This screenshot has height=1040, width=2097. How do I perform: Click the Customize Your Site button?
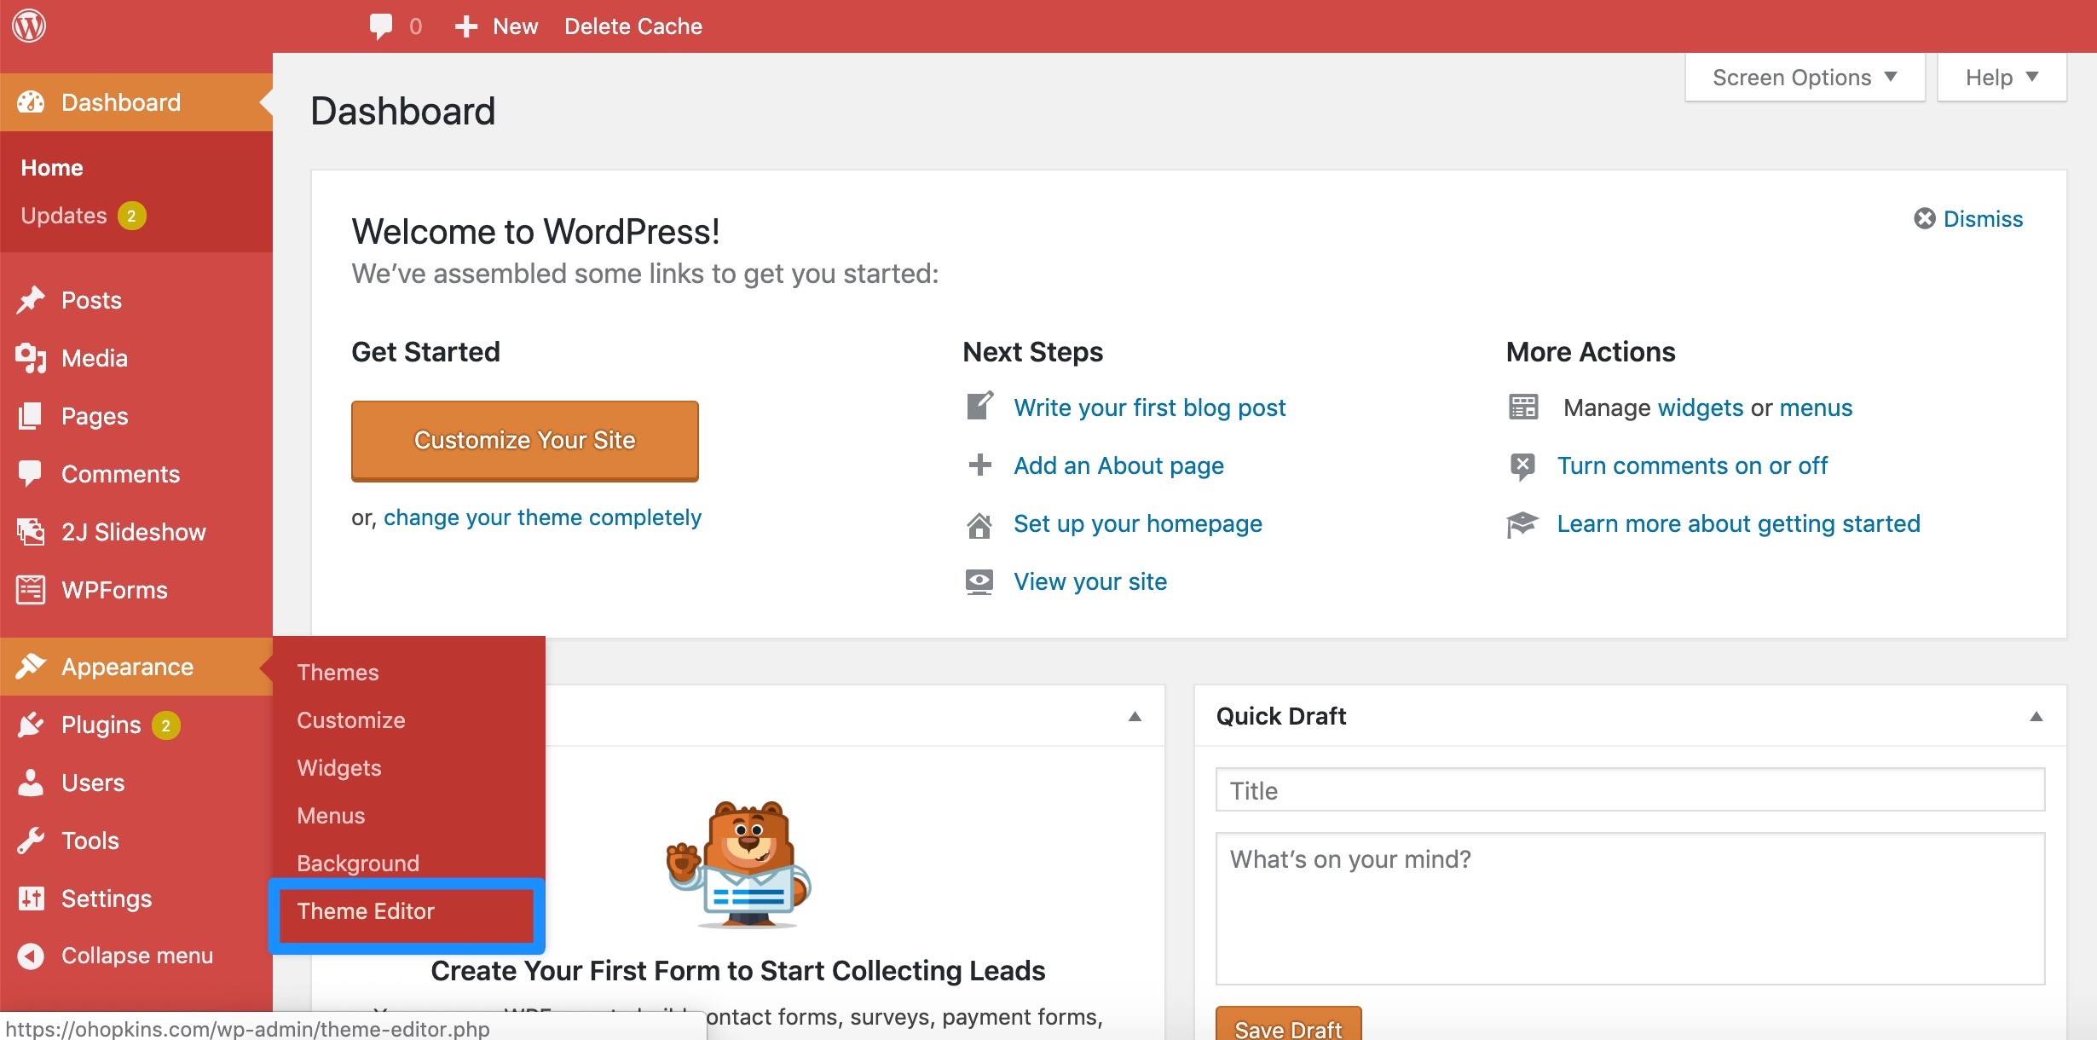(x=525, y=441)
